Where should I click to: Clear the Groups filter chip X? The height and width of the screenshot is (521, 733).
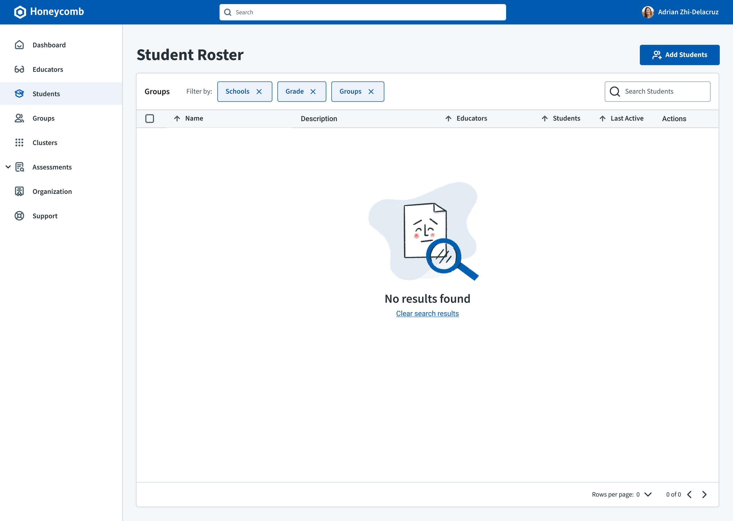[x=371, y=92]
